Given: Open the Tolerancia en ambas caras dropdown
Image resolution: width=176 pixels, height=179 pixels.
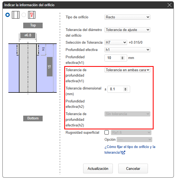Looking at the screenshot, I should click(127, 70).
